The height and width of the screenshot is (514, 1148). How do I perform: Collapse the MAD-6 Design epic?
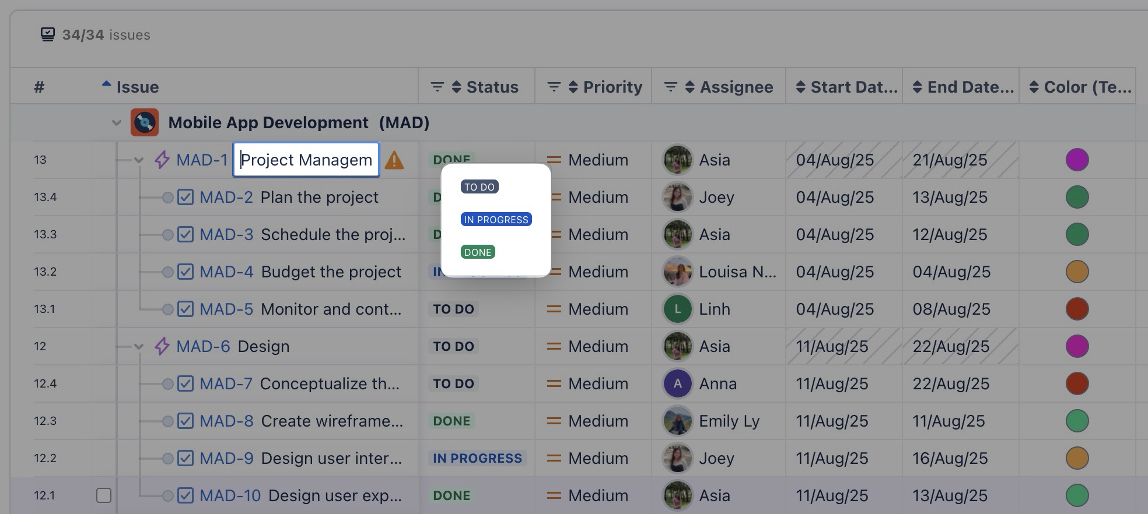click(x=139, y=346)
